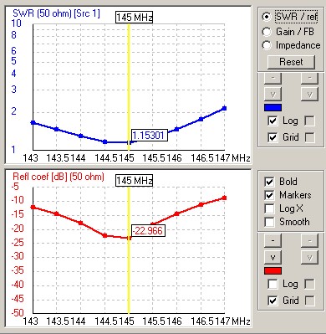Viewport: 326px width, 334px height.
Task: Enable the Smooth checkbox
Action: coord(269,222)
